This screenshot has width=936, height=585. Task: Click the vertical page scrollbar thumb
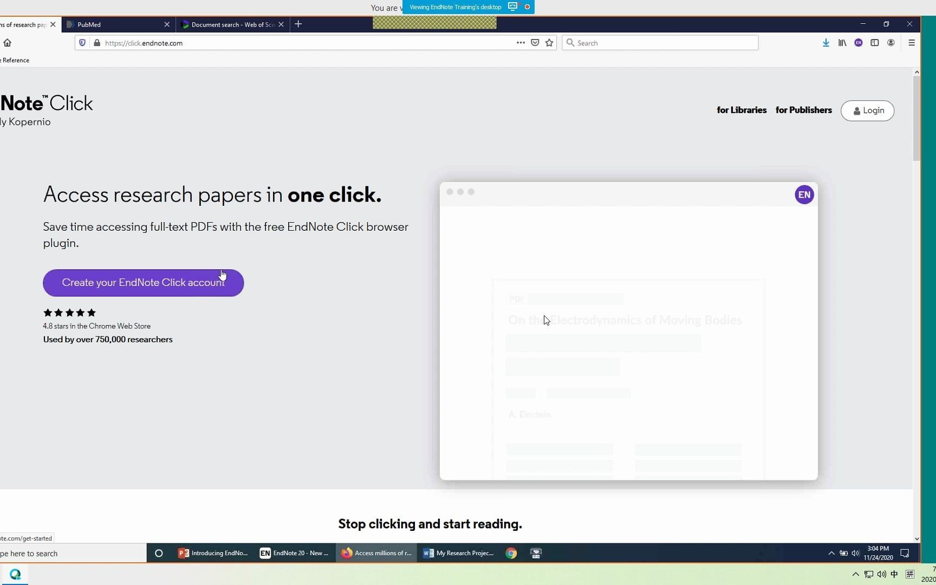click(916, 118)
